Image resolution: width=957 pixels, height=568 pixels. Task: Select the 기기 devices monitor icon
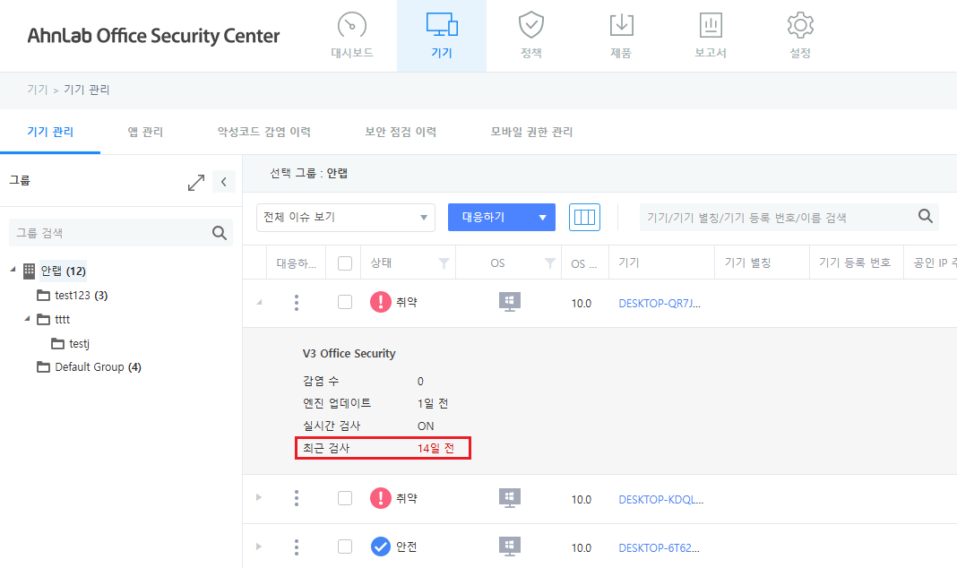click(442, 25)
